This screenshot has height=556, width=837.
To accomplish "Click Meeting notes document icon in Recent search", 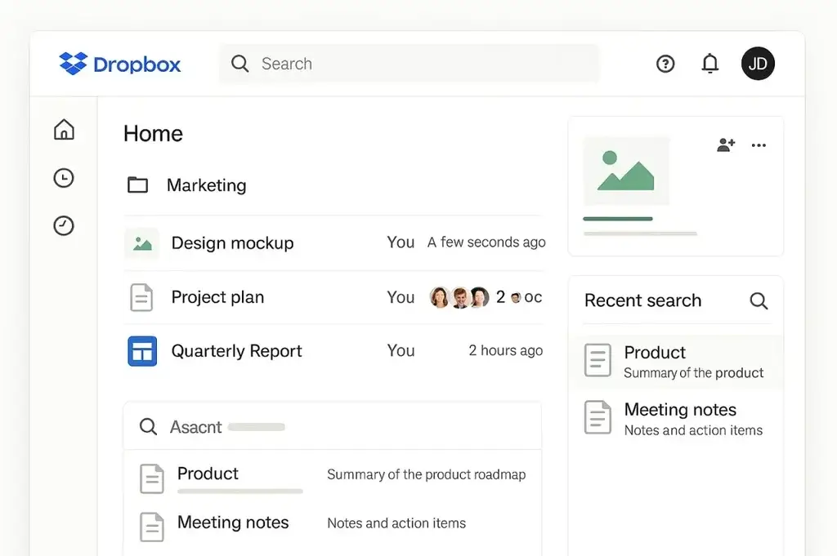I will point(598,417).
